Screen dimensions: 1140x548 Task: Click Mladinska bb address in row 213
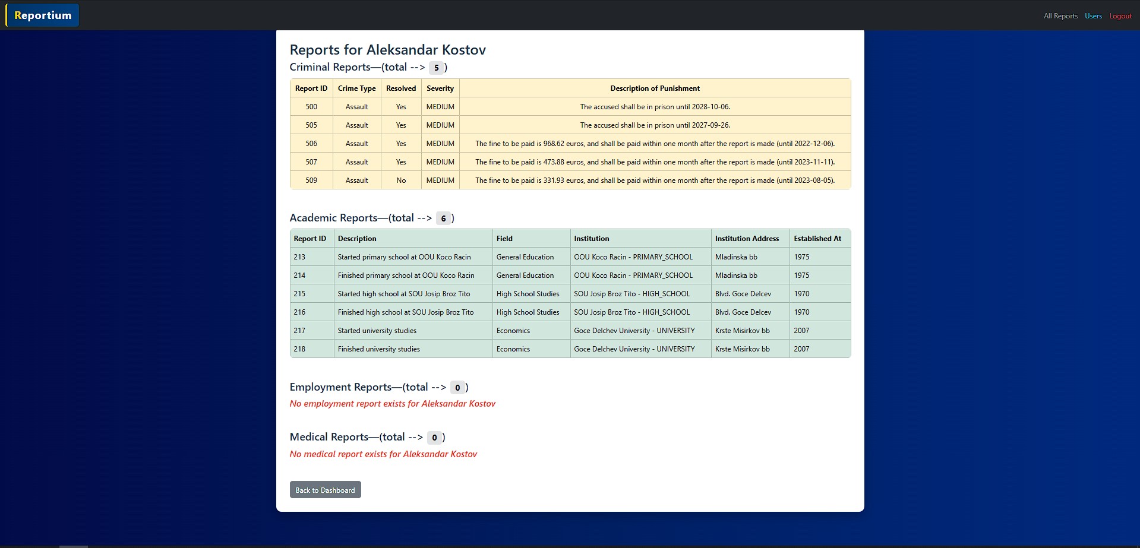[736, 257]
